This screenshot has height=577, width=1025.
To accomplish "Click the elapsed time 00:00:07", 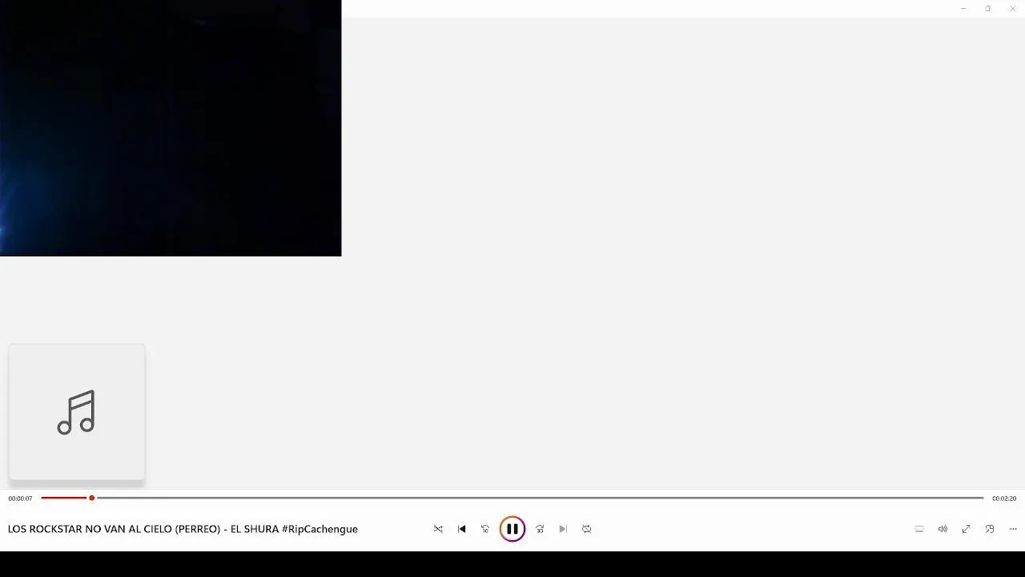I will click(21, 498).
